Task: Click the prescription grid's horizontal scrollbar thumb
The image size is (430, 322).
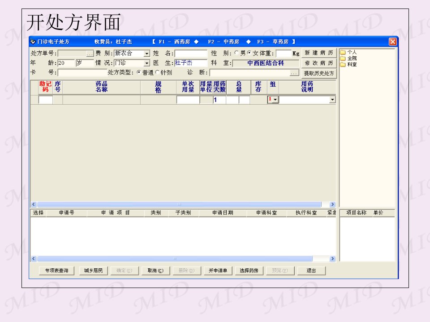Action: click(x=179, y=204)
